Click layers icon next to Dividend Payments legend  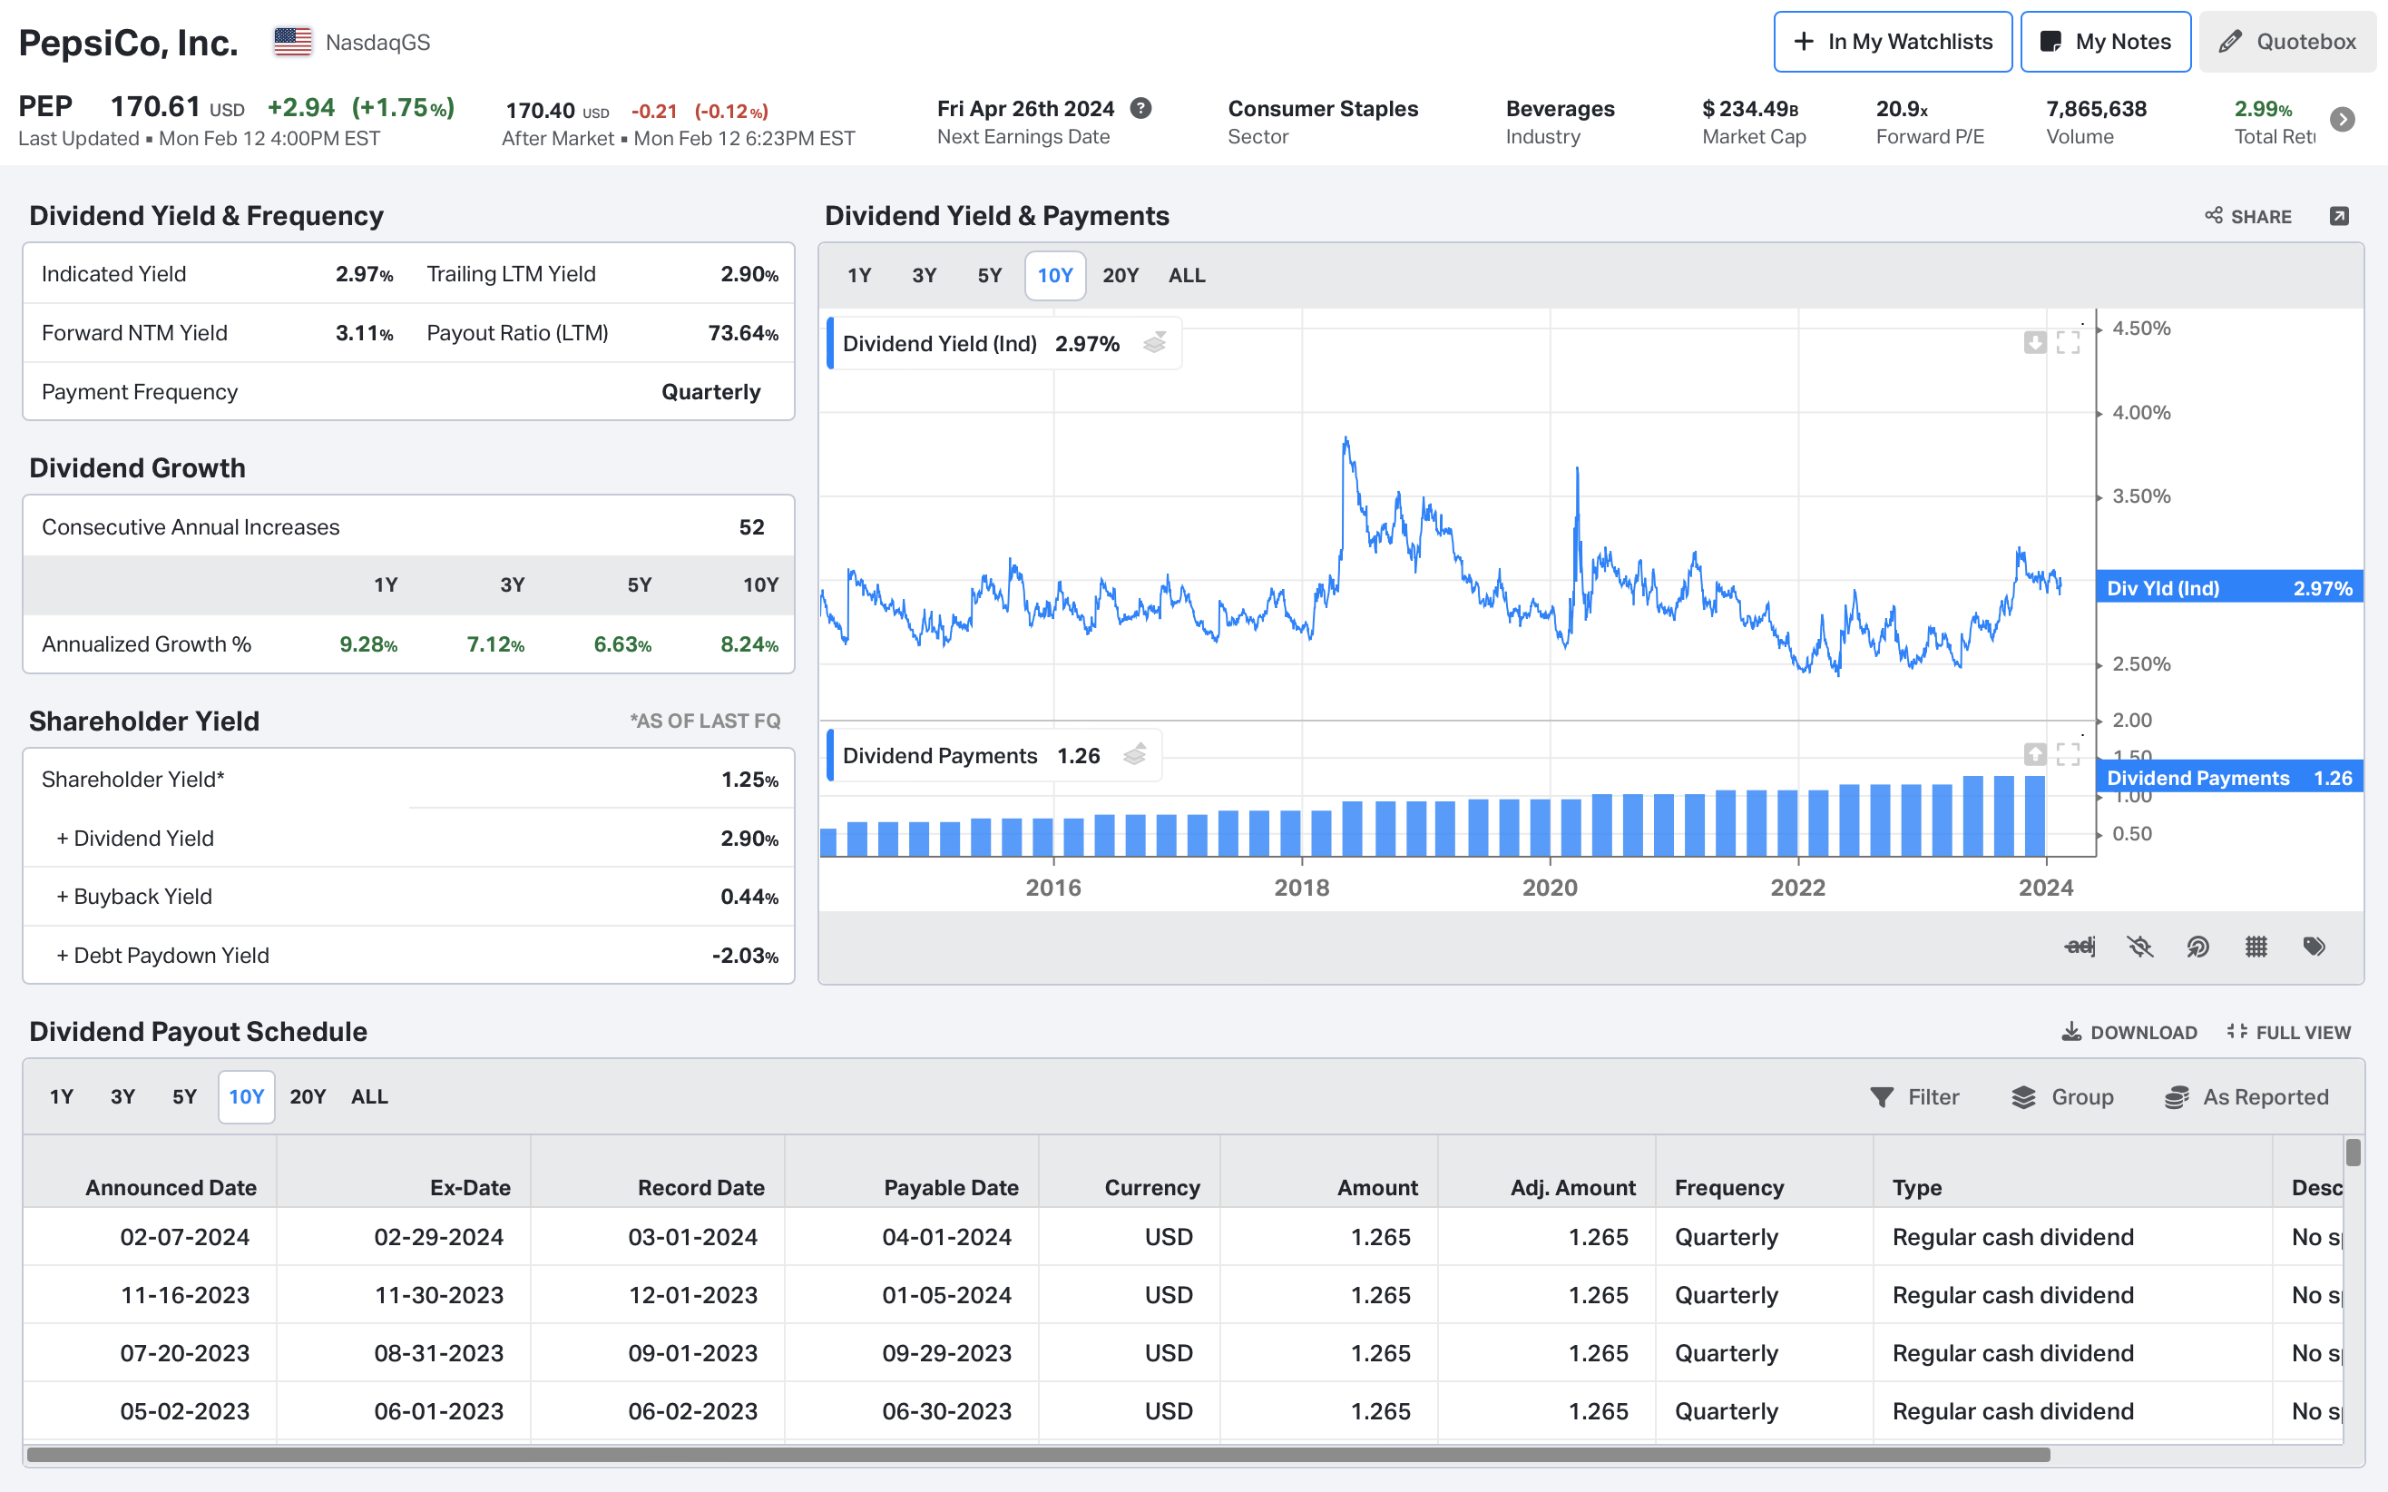[1135, 755]
